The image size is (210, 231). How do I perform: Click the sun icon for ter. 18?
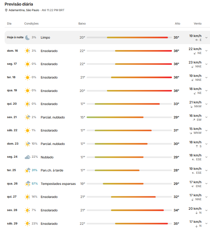27,77
